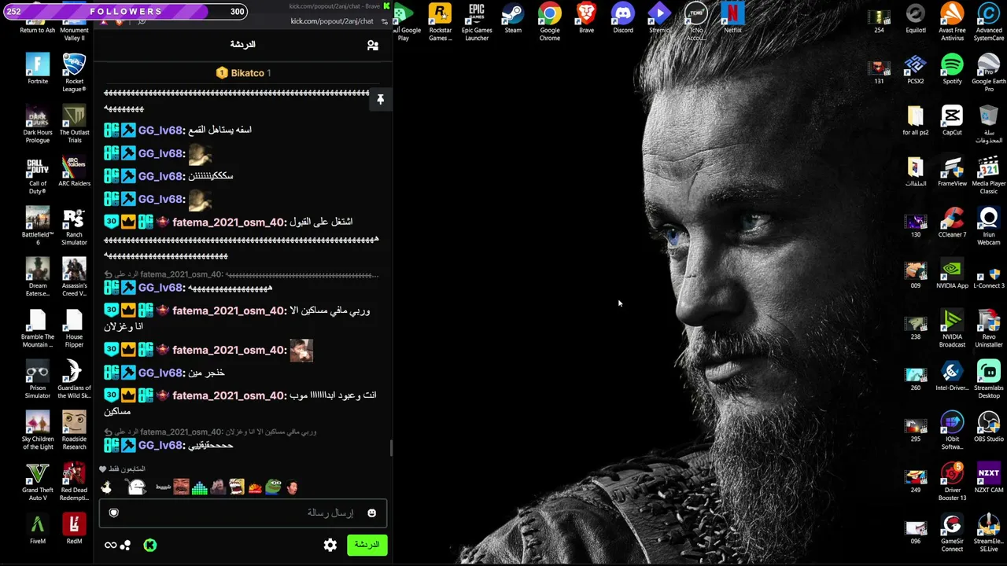
Task: Send message with the green chat button
Action: point(367,545)
